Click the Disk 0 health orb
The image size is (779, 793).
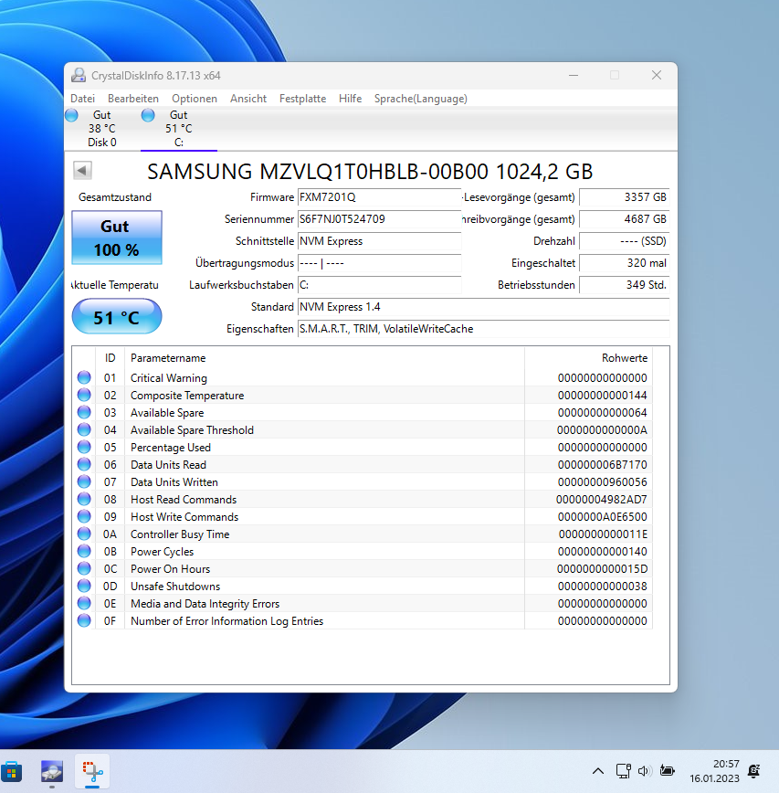[x=72, y=115]
